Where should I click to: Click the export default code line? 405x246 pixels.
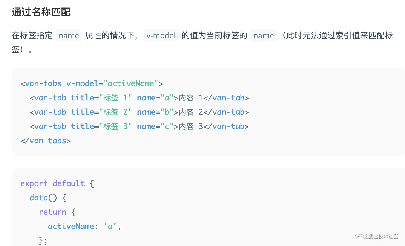[57, 183]
